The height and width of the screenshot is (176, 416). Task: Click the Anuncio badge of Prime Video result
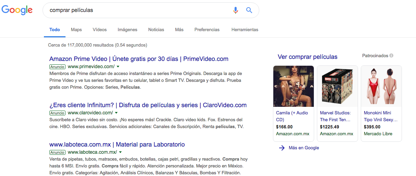(x=57, y=66)
